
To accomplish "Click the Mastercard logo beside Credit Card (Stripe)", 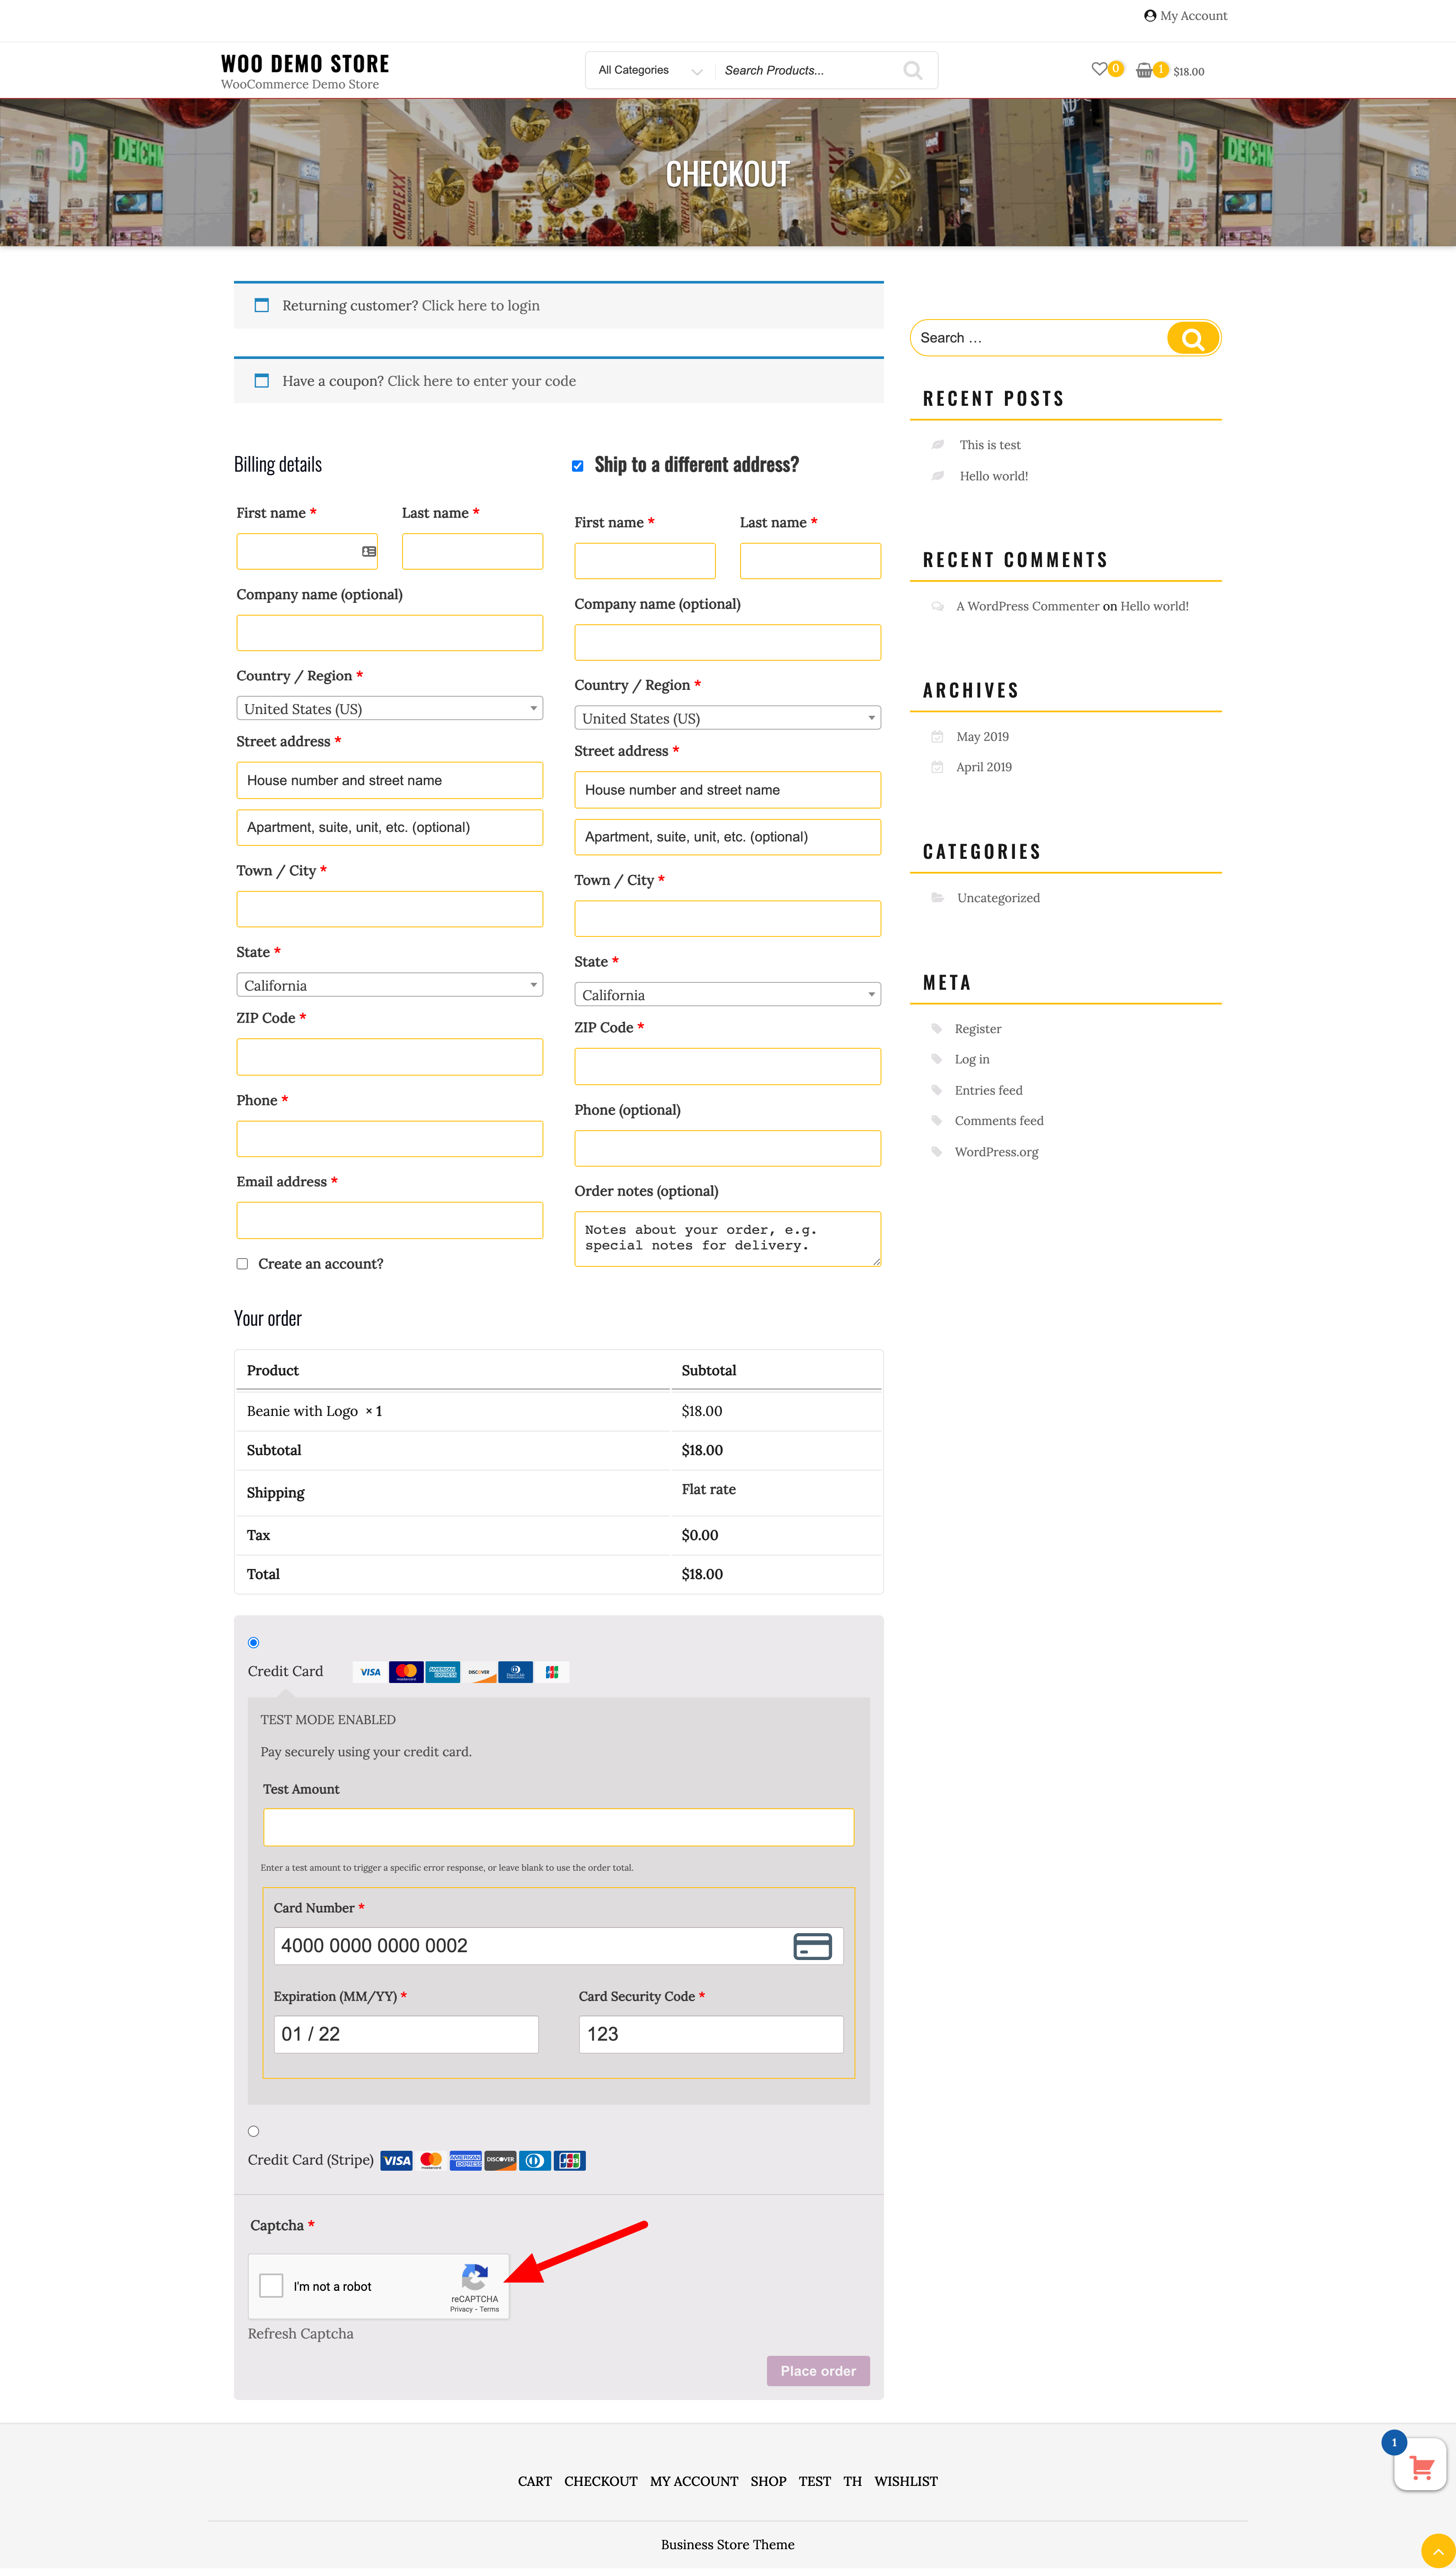I will click(x=431, y=2161).
